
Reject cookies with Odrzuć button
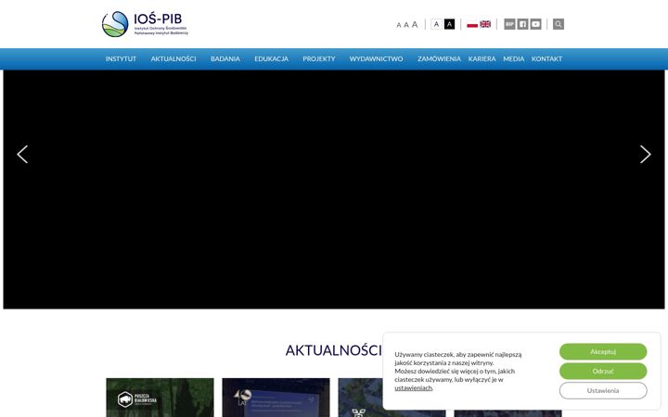603,371
